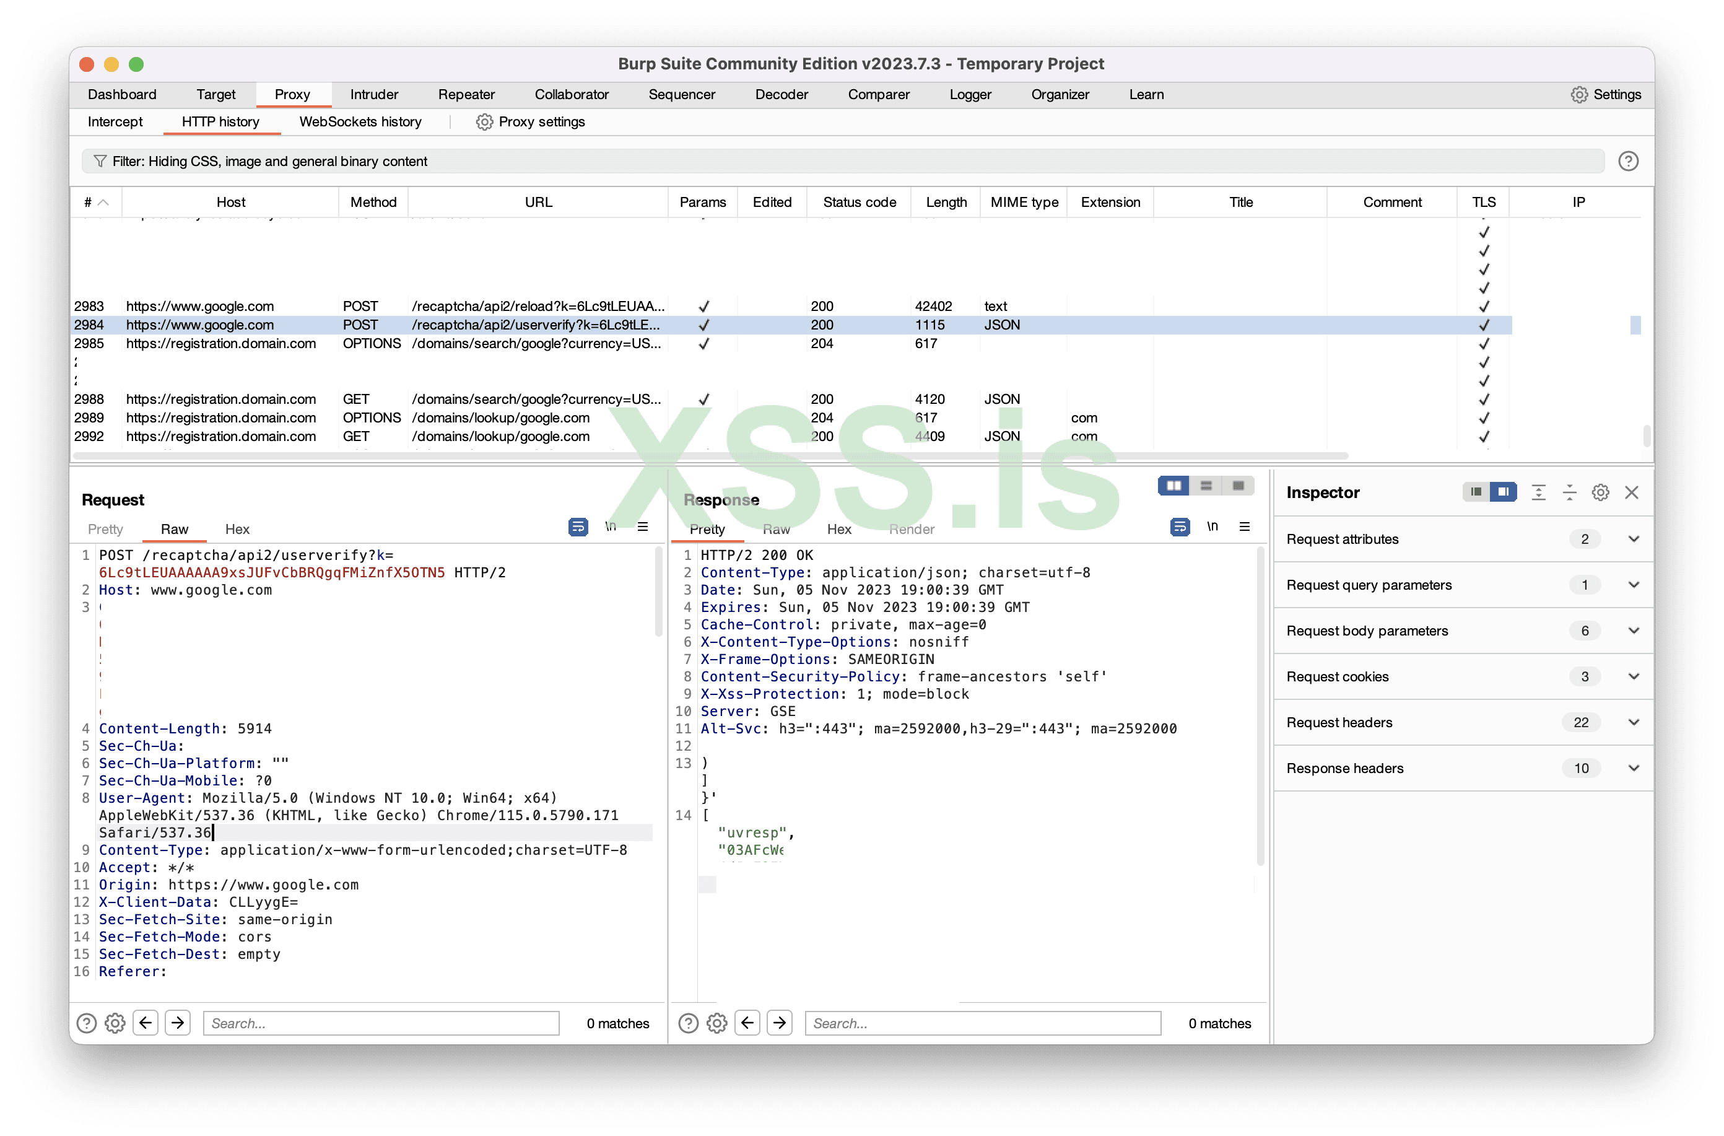
Task: Toggle non-printable characters in Response pane
Action: 1212,526
